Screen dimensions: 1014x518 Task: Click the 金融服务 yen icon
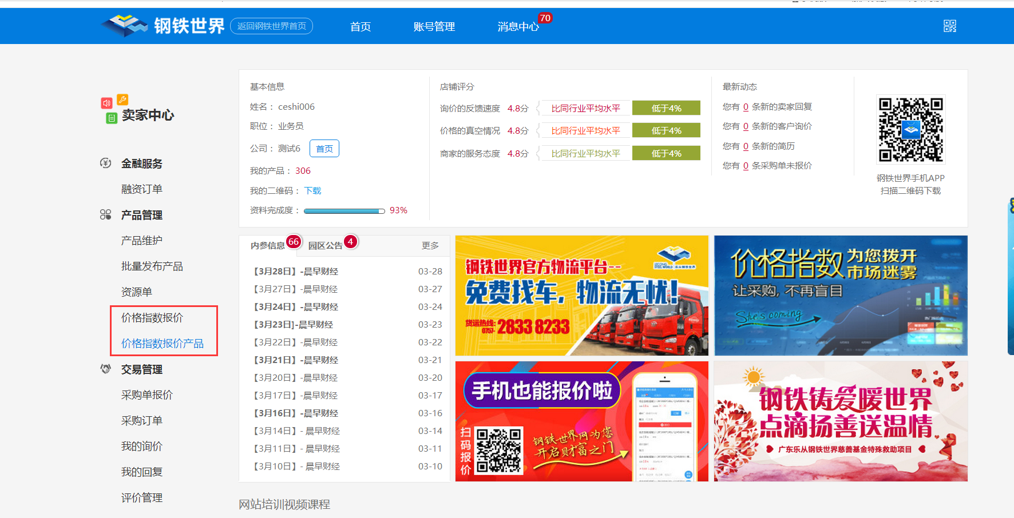point(105,163)
